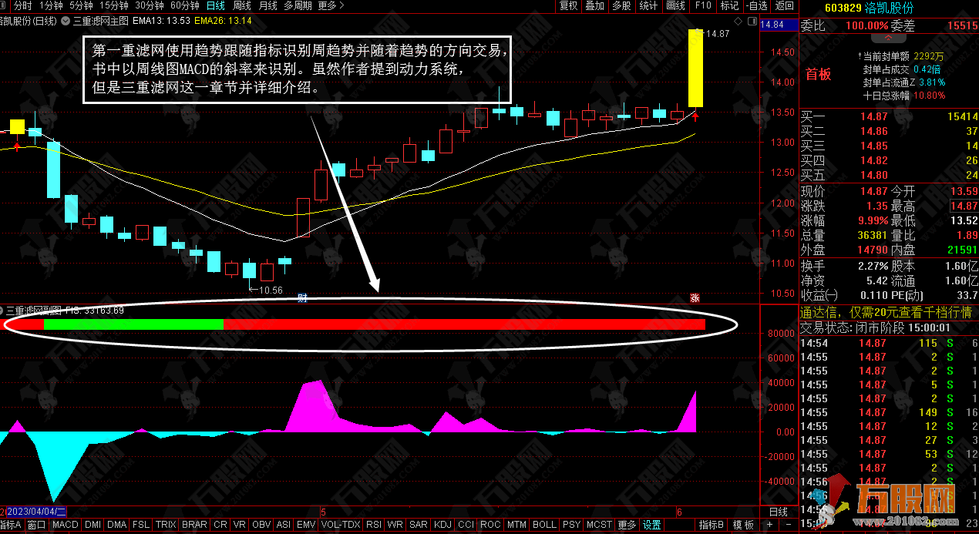This screenshot has height=534, width=979.
Task: Switch to the 5分钟 period
Action: click(x=81, y=5)
